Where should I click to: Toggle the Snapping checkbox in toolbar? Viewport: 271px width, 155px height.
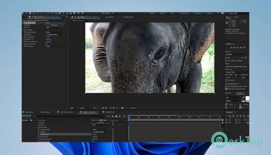[x=103, y=13]
